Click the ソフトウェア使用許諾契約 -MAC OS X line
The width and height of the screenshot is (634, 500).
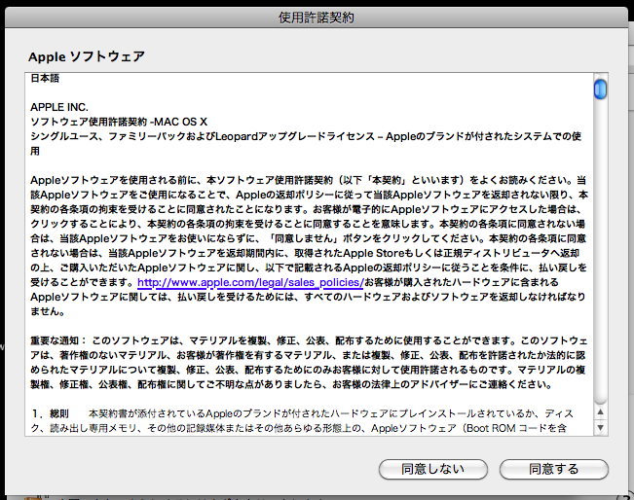click(119, 122)
